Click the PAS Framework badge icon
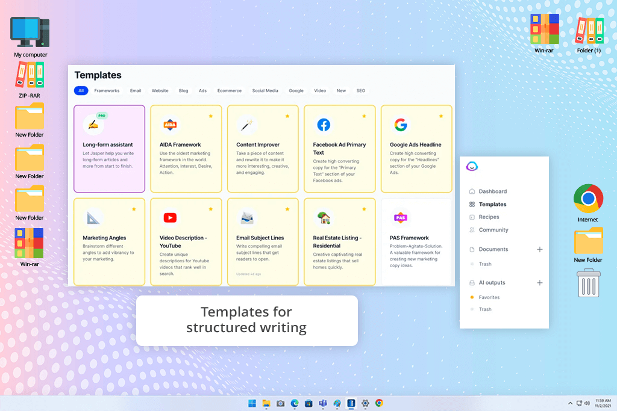This screenshot has height=411, width=617. (401, 218)
